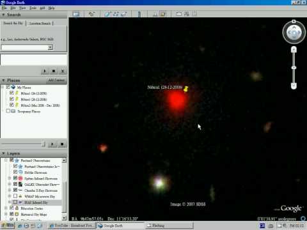Uncheck the My Places checkbox
The width and height of the screenshot is (307, 230).
click(8, 87)
